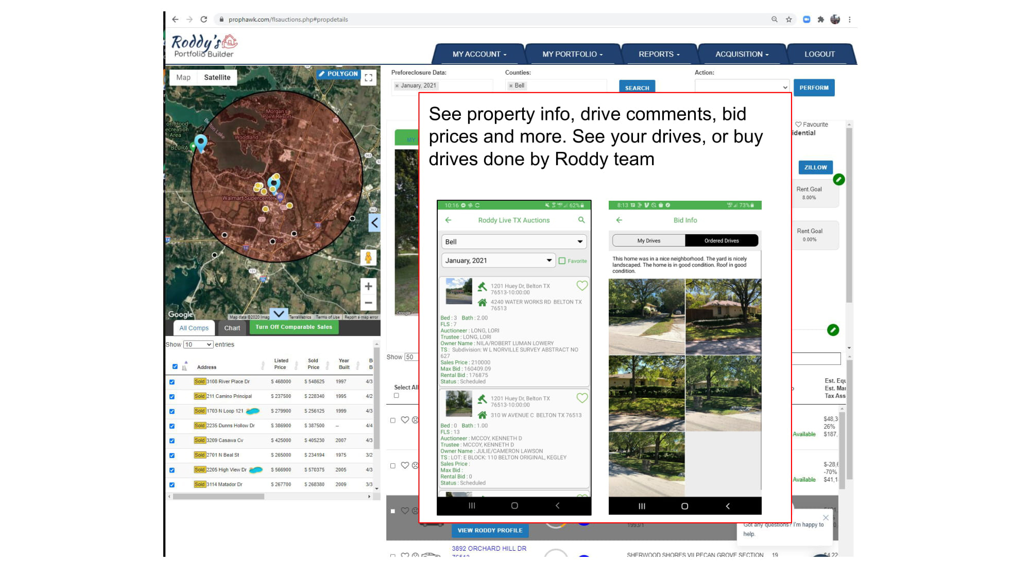Pick the Street View pegman icon
This screenshot has width=1030, height=579.
(368, 257)
